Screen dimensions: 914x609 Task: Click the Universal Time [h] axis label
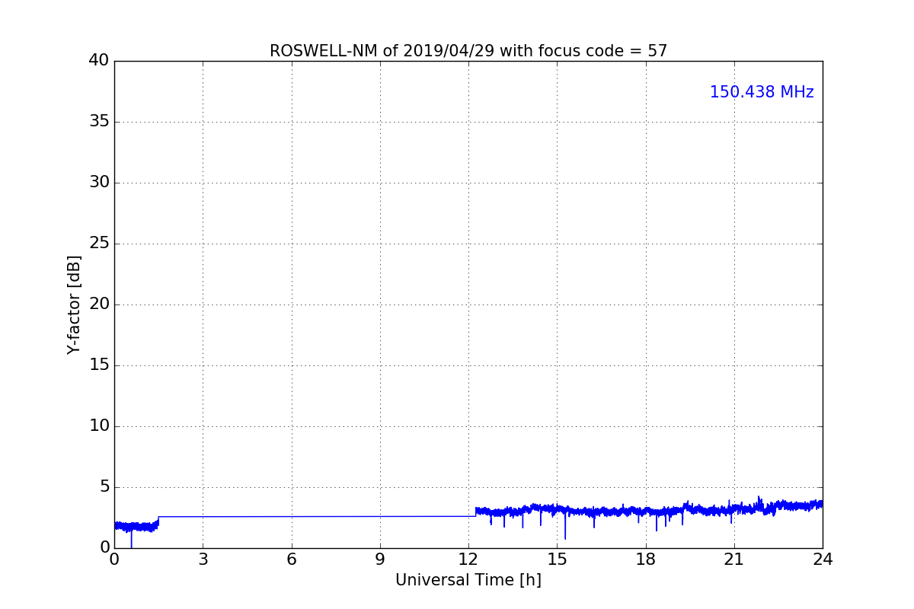click(468, 580)
